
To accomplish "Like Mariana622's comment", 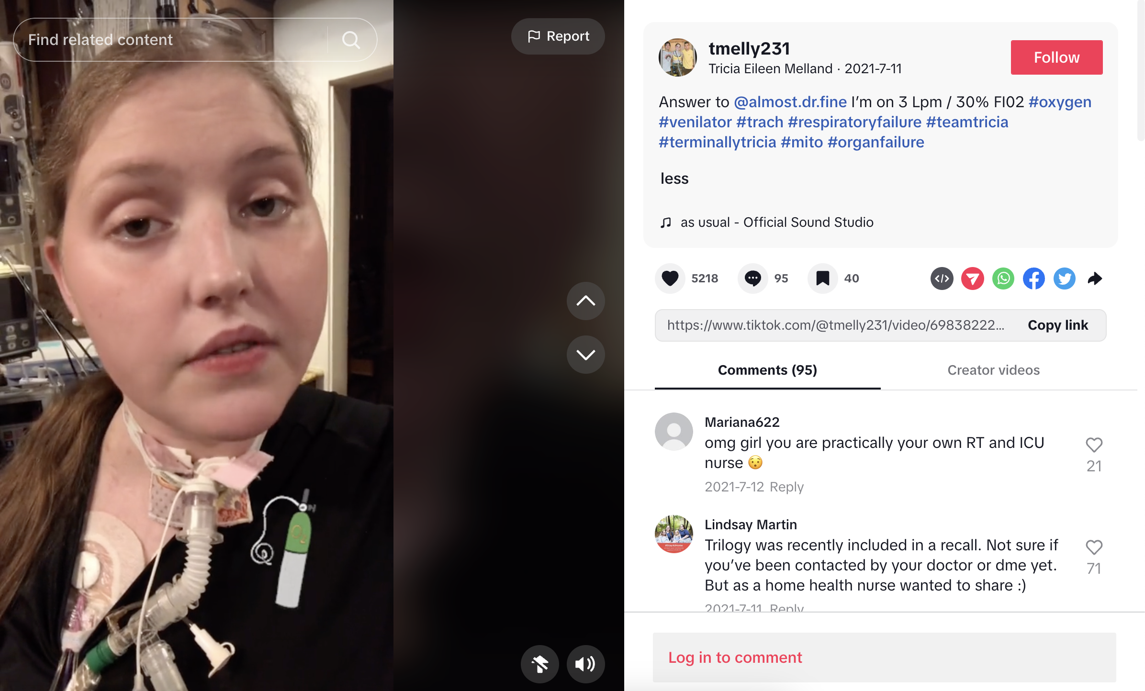I will pos(1094,445).
